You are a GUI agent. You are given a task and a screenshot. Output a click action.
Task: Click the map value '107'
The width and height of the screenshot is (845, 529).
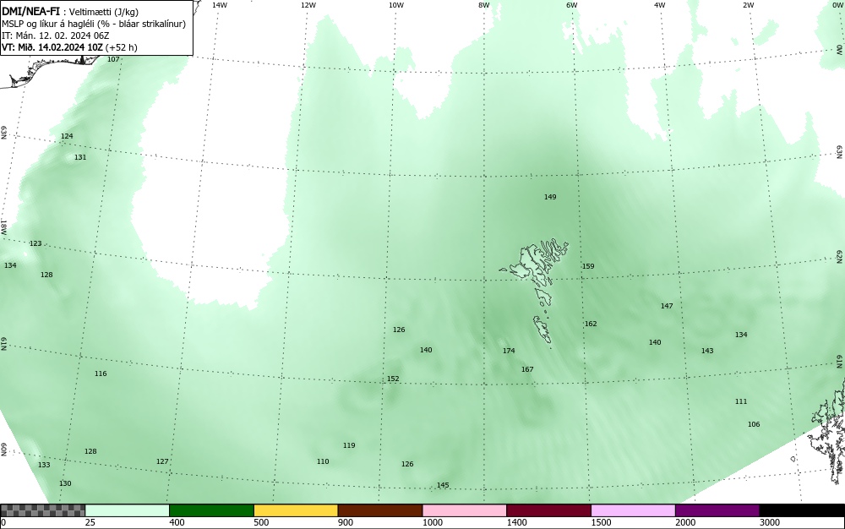click(113, 59)
